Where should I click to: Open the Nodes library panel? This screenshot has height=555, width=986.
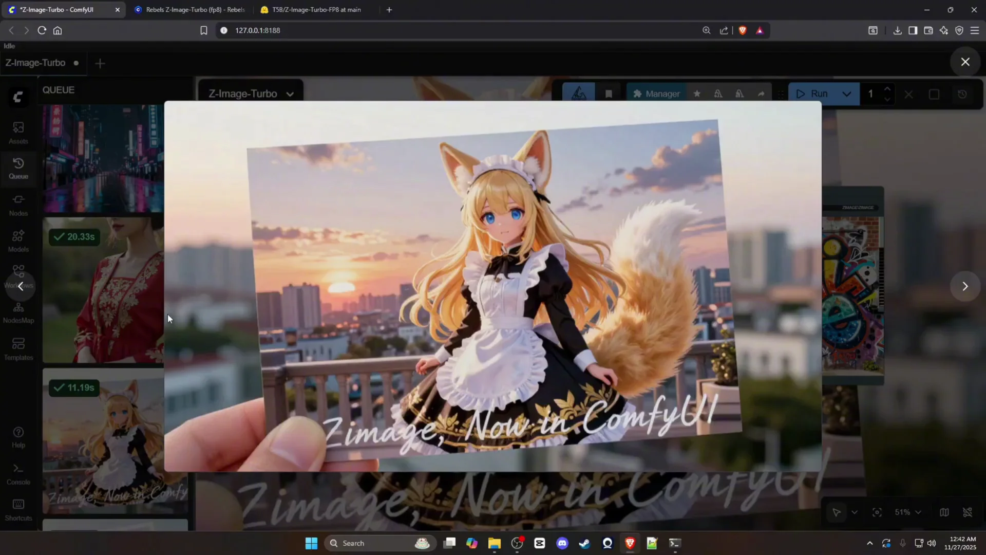tap(18, 205)
